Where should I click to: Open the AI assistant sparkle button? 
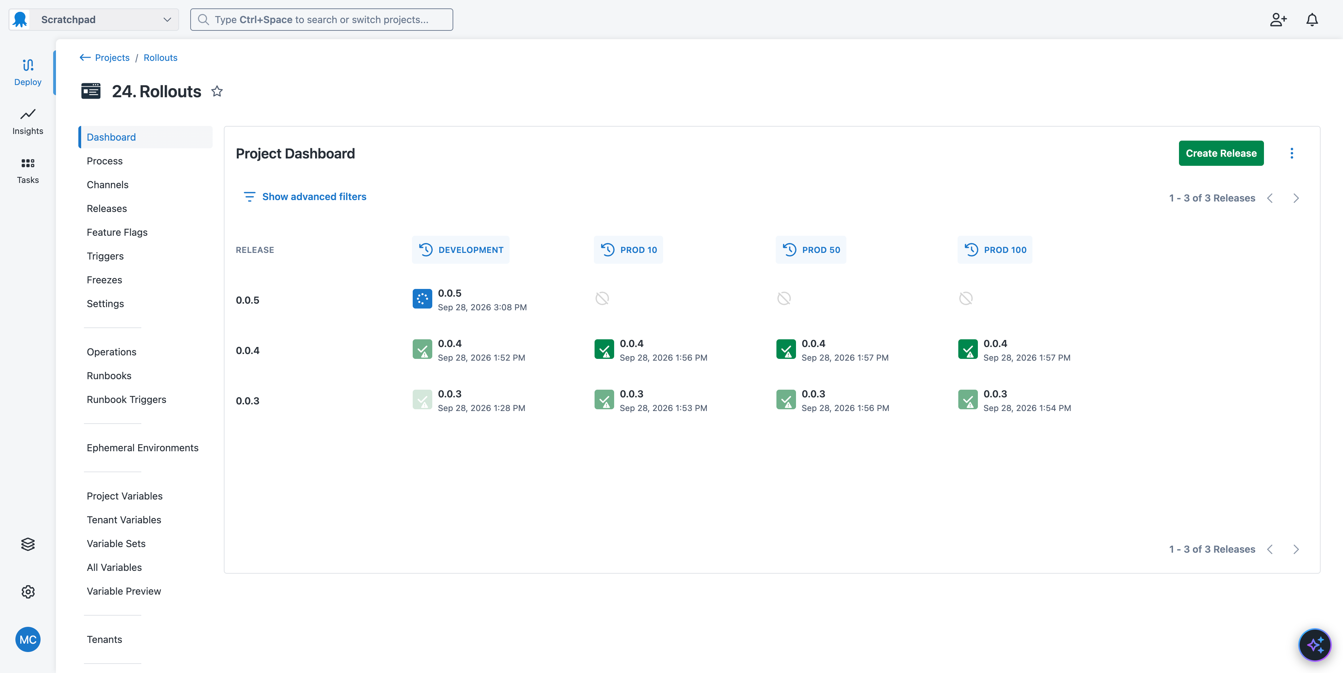tap(1314, 644)
